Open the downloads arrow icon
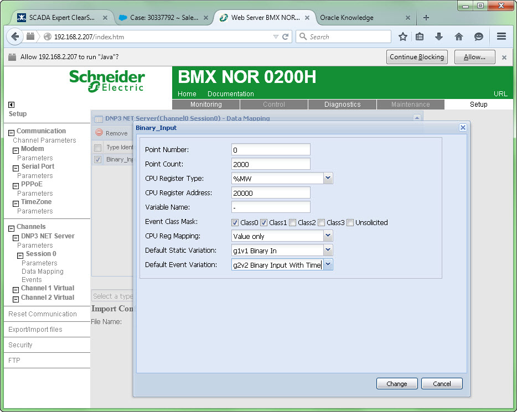Image resolution: width=517 pixels, height=412 pixels. tap(438, 36)
